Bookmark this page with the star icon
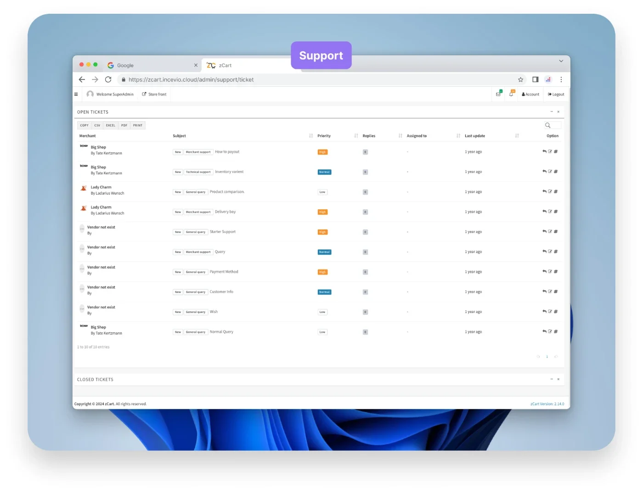The image size is (643, 492). (x=520, y=79)
